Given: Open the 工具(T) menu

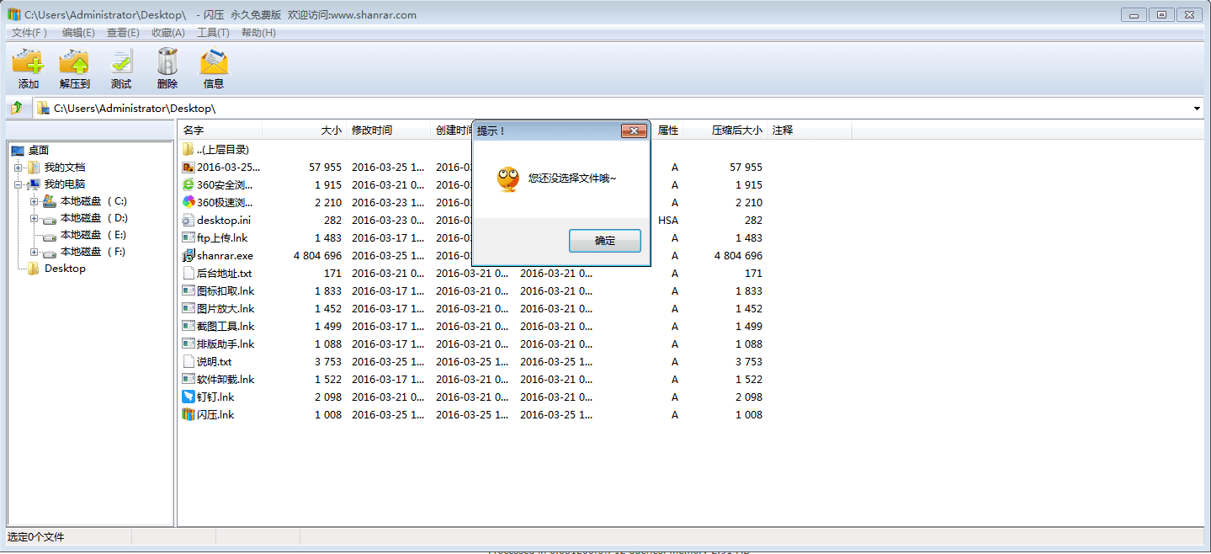Looking at the screenshot, I should (x=213, y=33).
